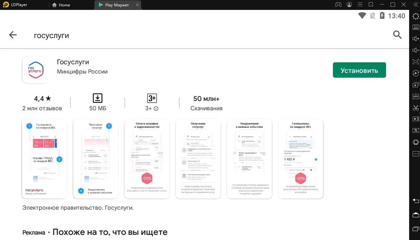
Task: Switch to the Home tab
Action: point(61,5)
